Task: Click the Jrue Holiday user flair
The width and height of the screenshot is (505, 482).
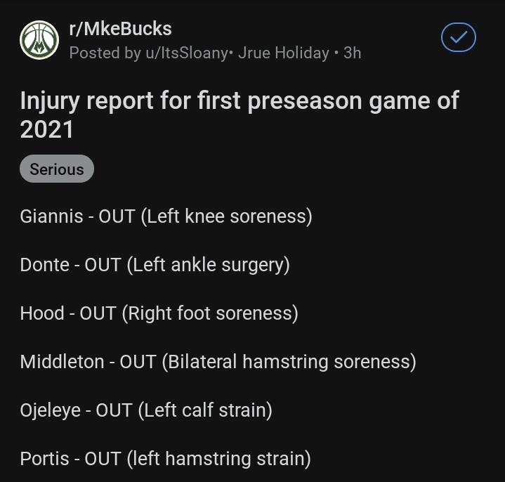Action: click(x=283, y=53)
